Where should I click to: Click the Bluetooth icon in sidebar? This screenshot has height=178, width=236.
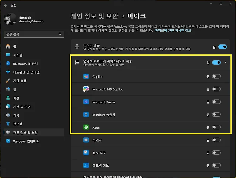point(8,63)
